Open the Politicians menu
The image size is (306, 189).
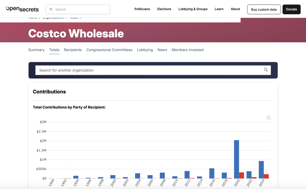(x=142, y=9)
